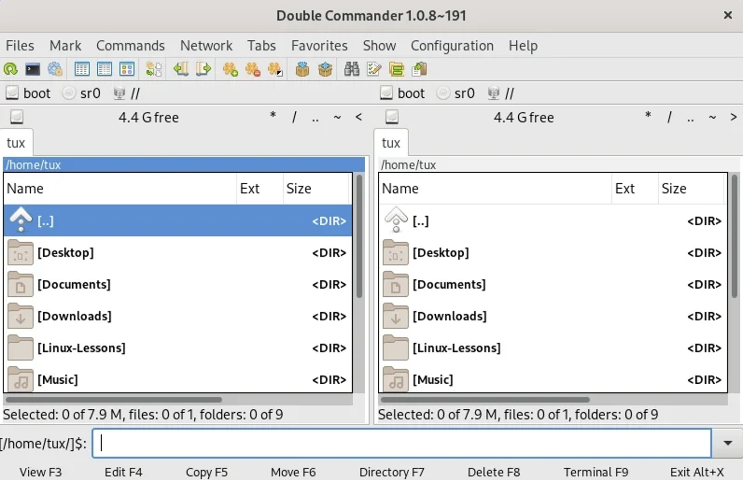This screenshot has height=481, width=743.
Task: Open the command line history dropdown
Action: pyautogui.click(x=727, y=443)
